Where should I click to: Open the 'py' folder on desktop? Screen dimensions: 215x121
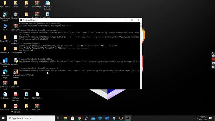[x=26, y=107]
